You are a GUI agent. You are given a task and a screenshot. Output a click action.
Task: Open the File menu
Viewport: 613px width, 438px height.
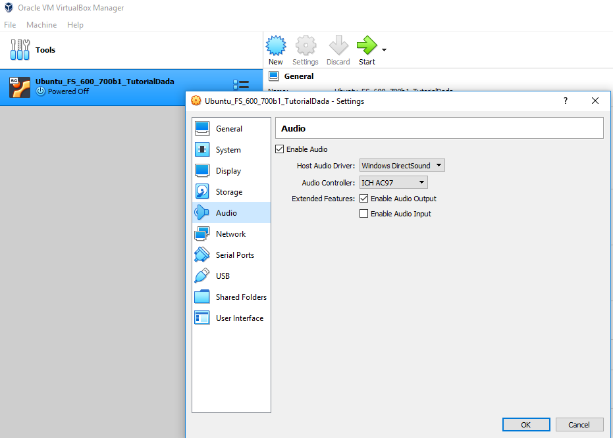tap(10, 25)
